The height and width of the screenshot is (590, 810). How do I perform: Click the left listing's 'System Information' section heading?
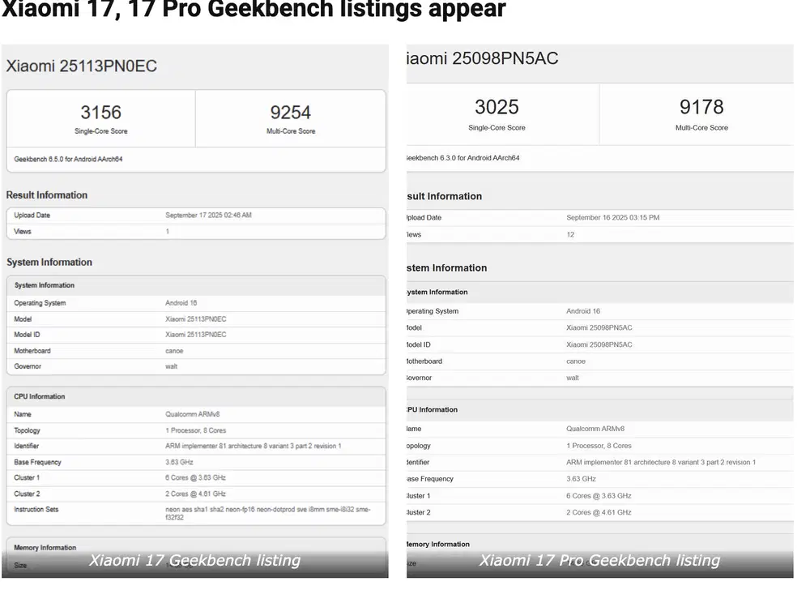tap(49, 263)
